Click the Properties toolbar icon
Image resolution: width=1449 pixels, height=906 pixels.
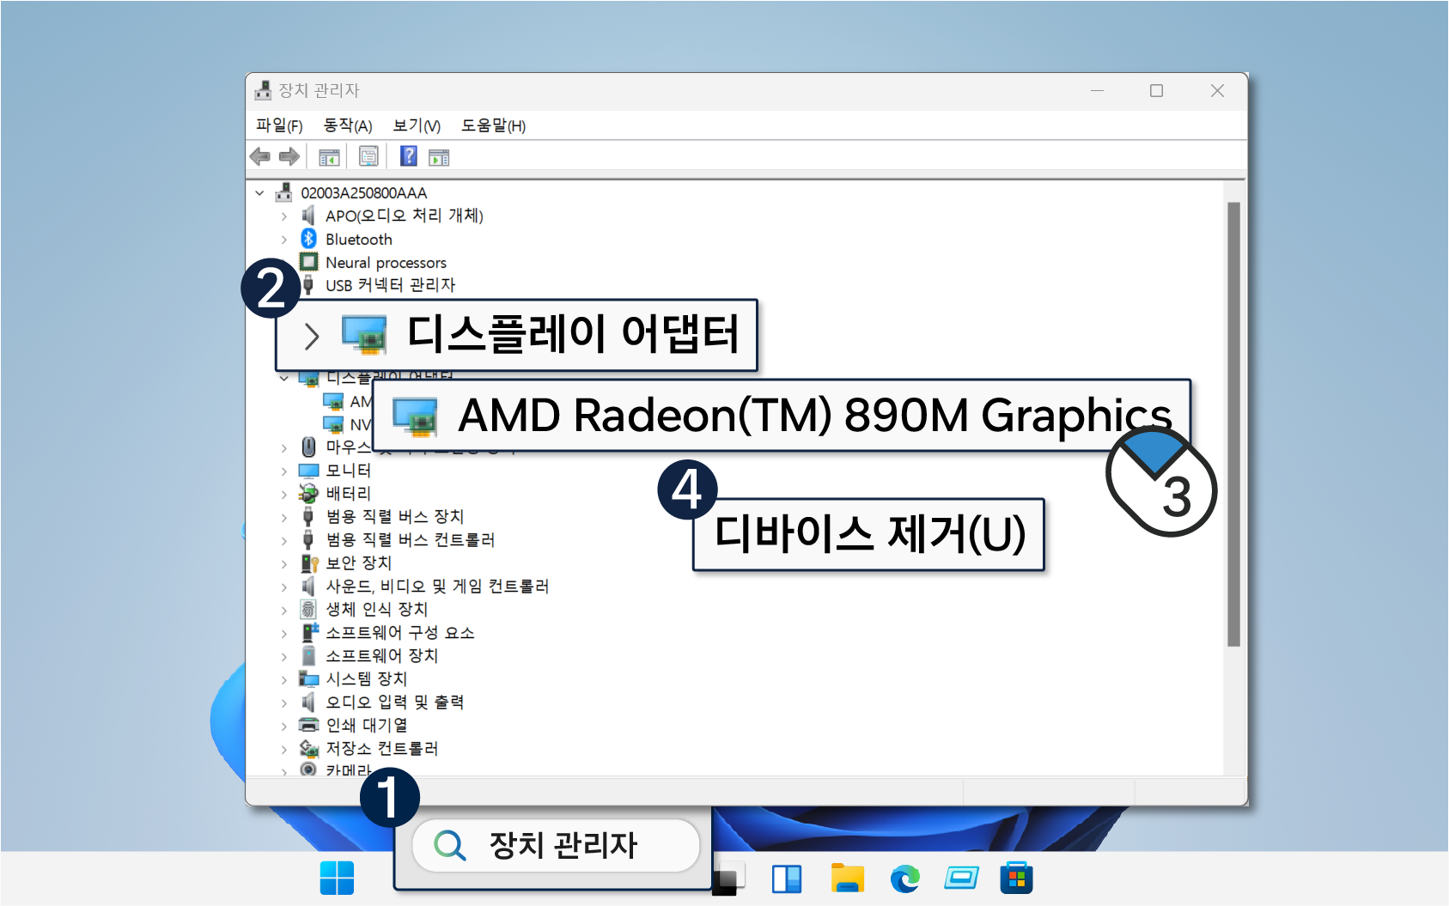(x=368, y=156)
